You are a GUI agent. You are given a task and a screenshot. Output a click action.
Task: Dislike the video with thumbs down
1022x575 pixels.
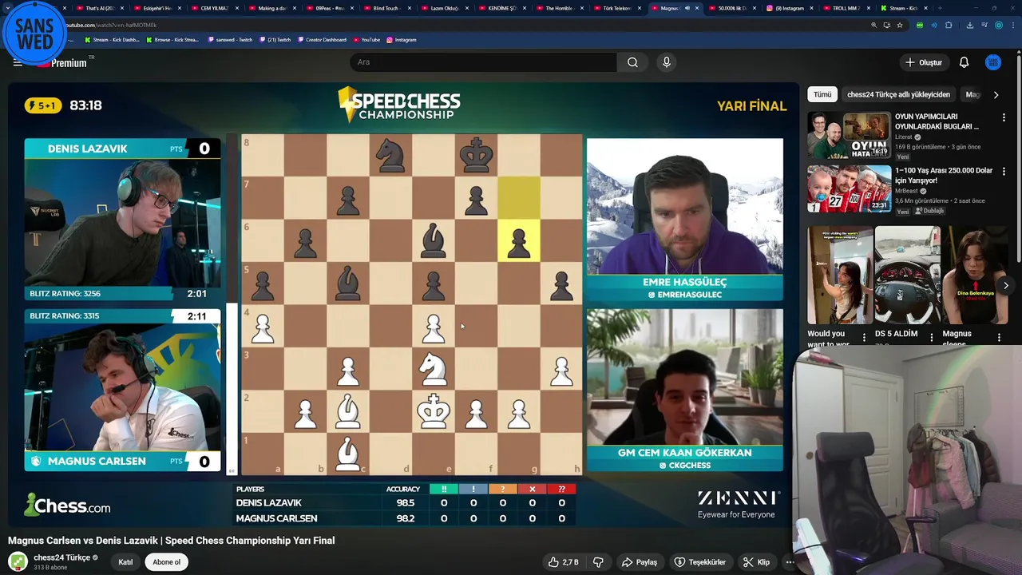pyautogui.click(x=598, y=562)
